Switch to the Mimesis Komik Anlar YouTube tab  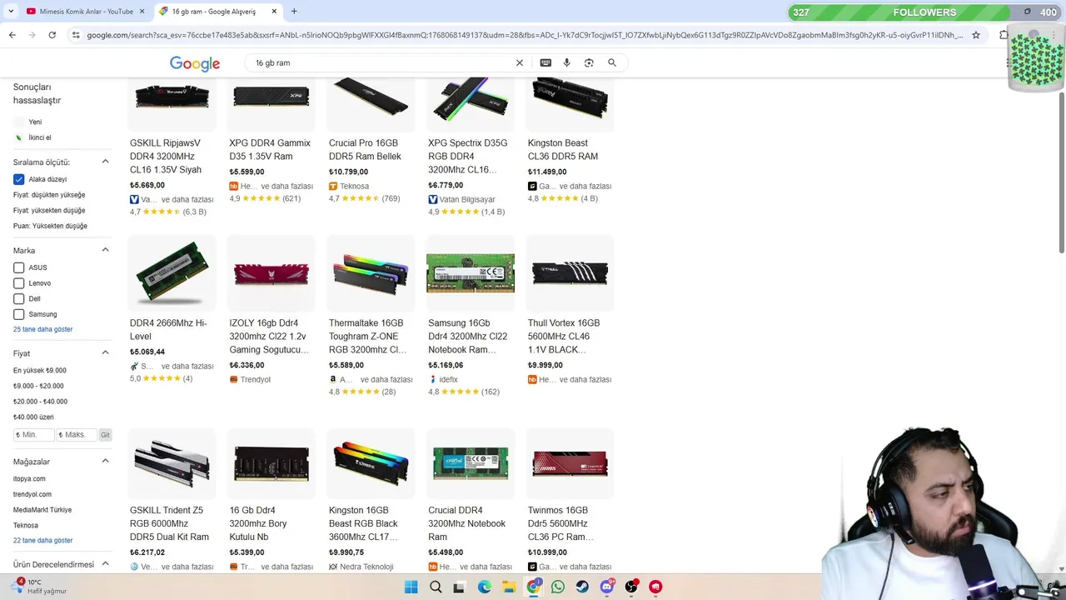[x=86, y=12]
